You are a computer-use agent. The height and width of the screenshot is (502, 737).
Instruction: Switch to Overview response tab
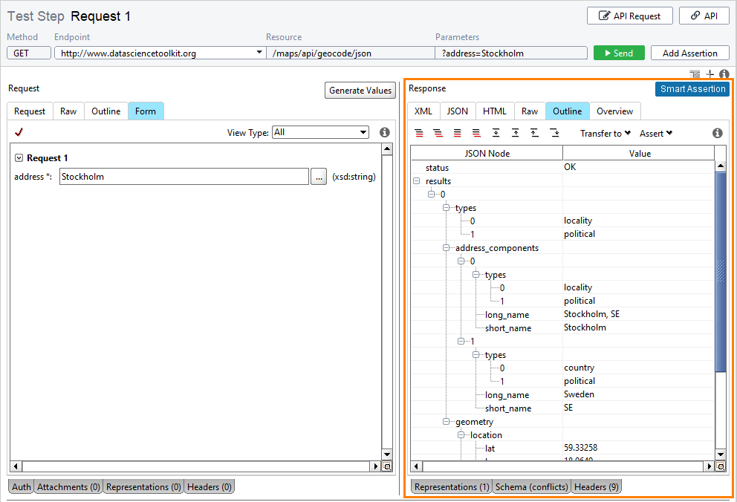tap(614, 111)
